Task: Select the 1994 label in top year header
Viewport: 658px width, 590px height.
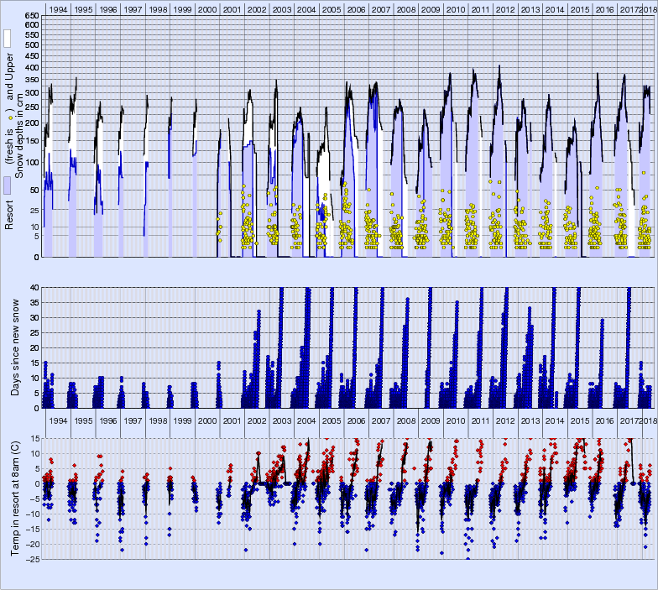Action: tap(58, 9)
